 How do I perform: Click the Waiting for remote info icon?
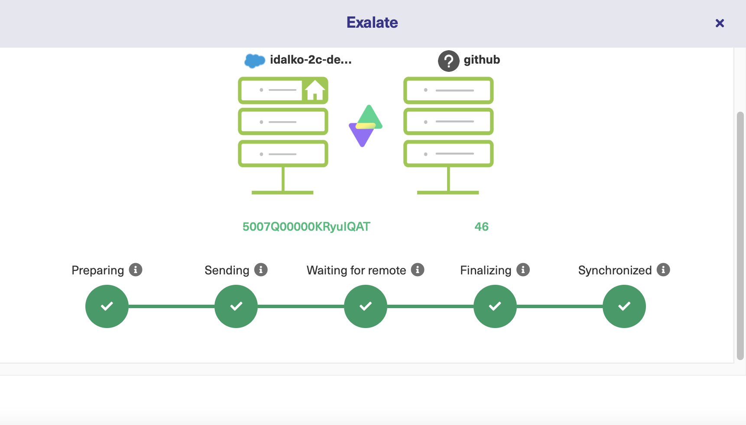(418, 270)
